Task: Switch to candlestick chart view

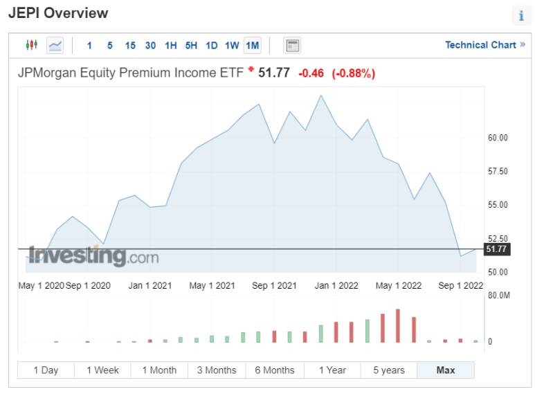Action: (x=31, y=45)
